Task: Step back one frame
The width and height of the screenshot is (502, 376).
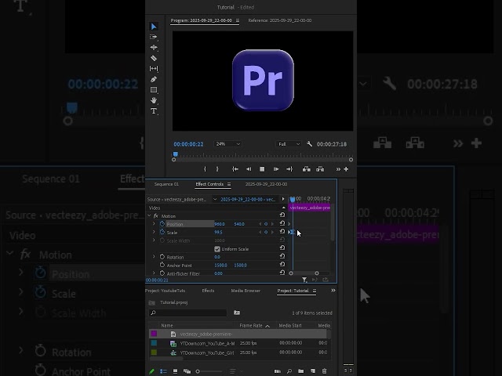Action: 249,169
